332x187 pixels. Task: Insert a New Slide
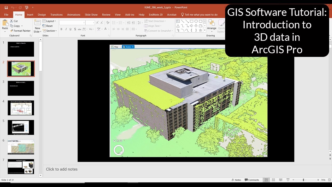pyautogui.click(x=38, y=26)
